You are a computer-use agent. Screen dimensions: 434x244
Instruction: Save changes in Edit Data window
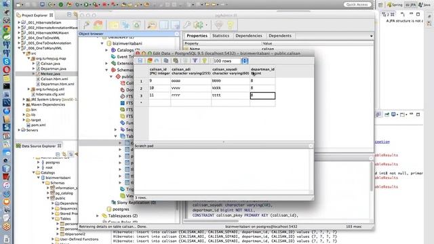(140, 60)
